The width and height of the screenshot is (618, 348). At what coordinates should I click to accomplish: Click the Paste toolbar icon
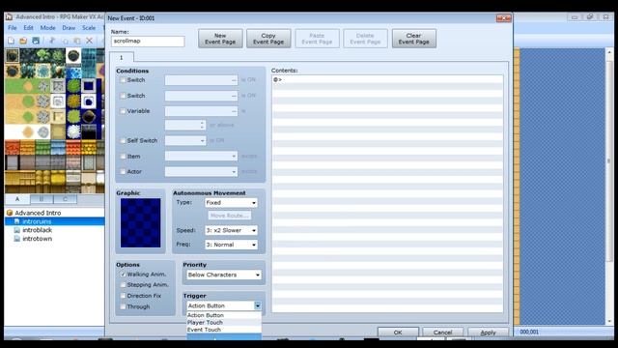77,41
